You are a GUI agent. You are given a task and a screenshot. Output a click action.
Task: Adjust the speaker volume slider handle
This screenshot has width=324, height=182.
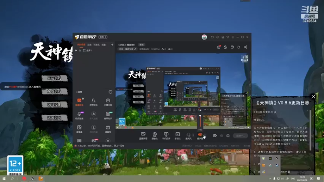[x=200, y=116]
